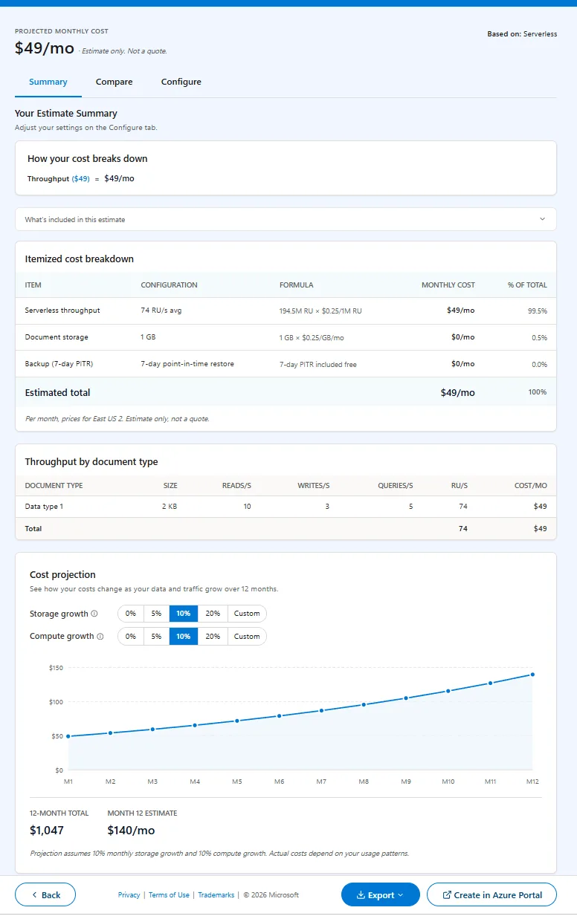Click the $140/mo month 12 estimate
The image size is (577, 916).
[131, 830]
